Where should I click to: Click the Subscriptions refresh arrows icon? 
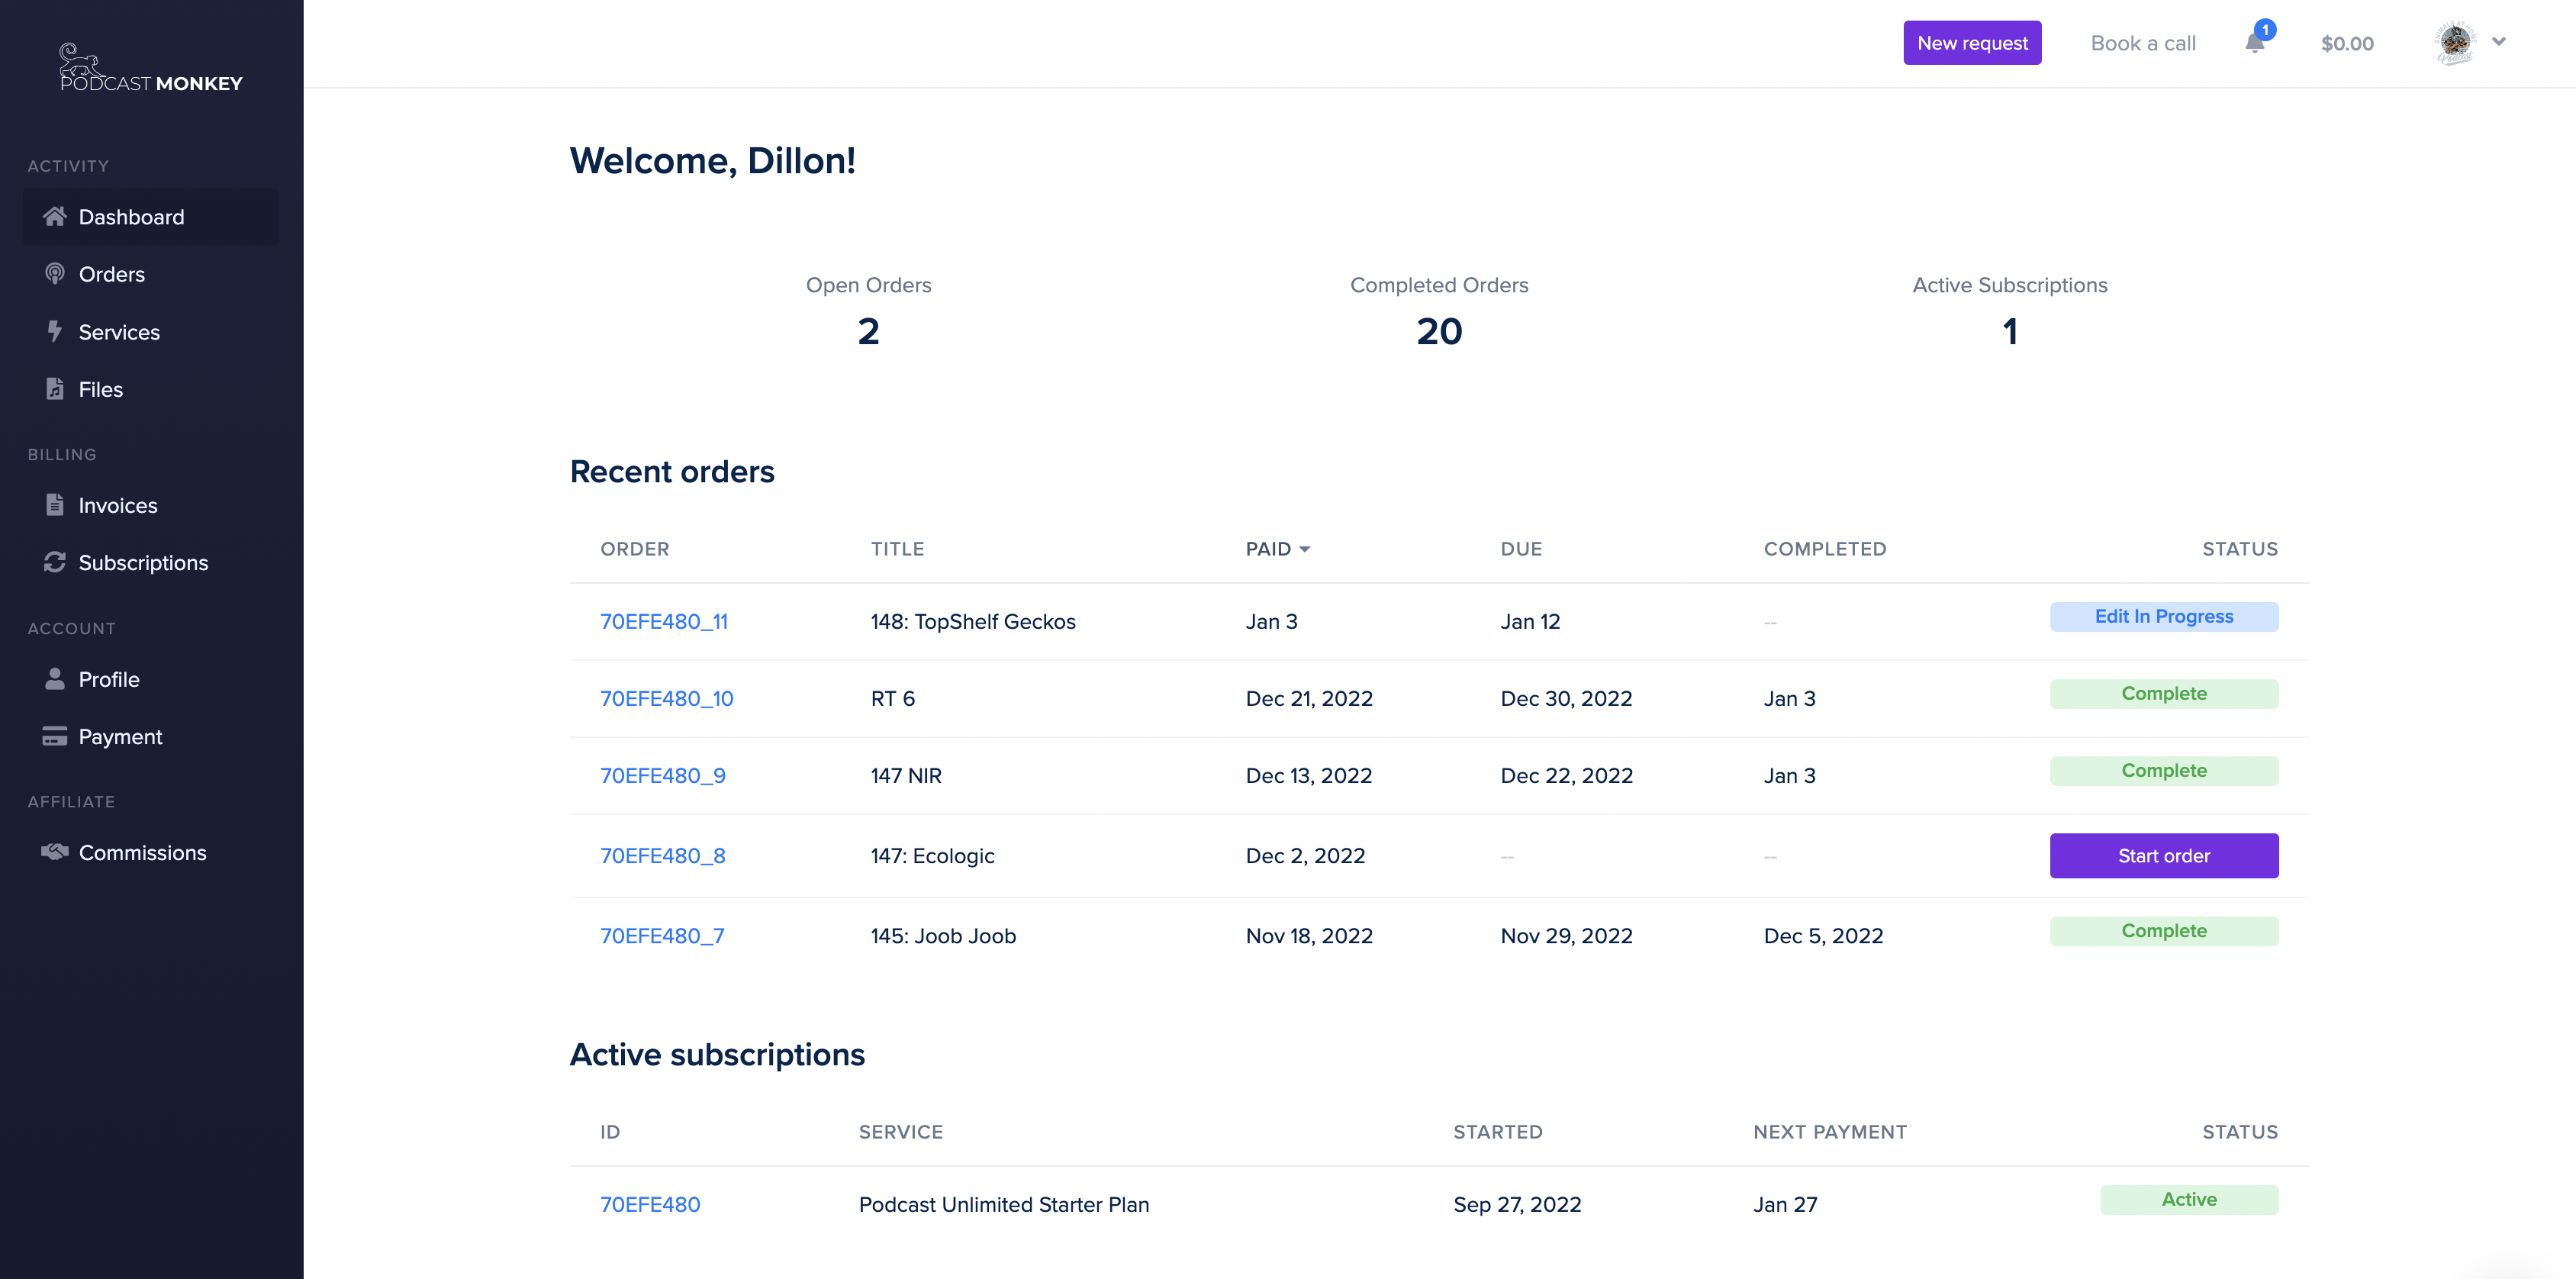coord(55,562)
